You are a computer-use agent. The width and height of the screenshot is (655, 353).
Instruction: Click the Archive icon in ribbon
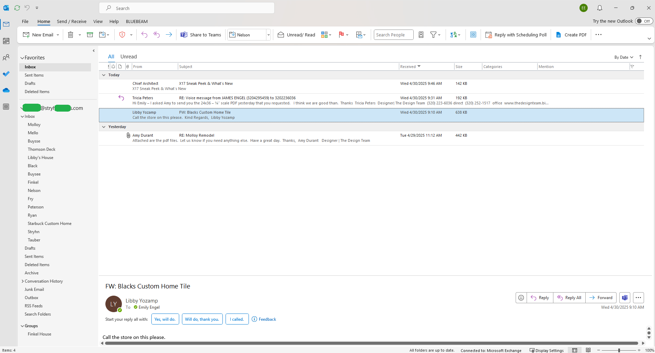tap(90, 35)
